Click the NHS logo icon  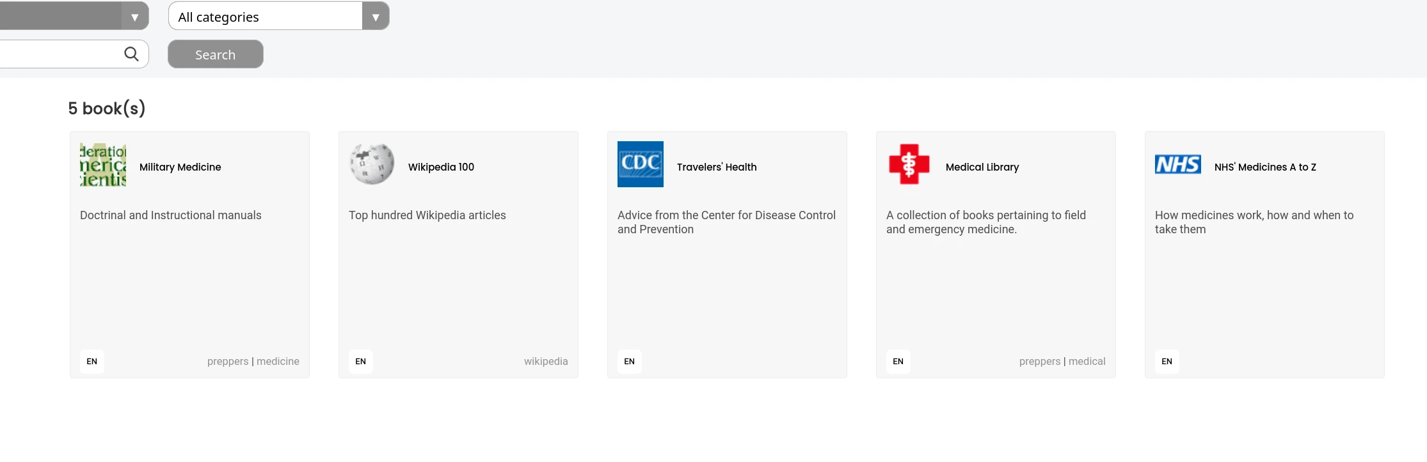(x=1178, y=165)
